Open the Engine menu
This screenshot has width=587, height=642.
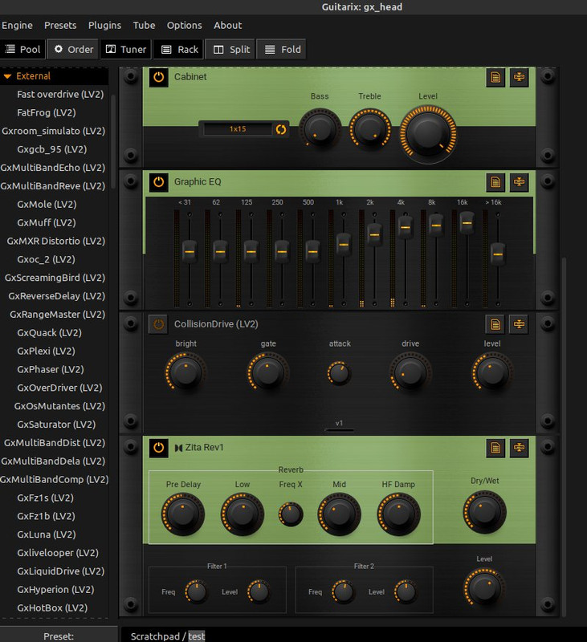(17, 26)
